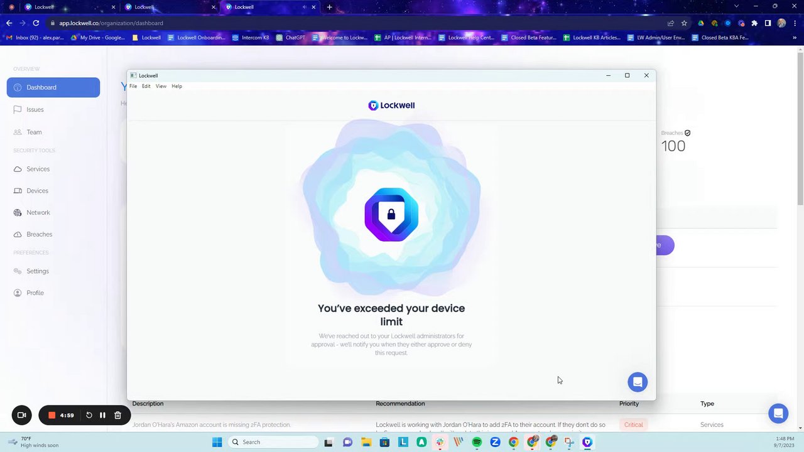Viewport: 804px width, 452px height.
Task: Click the Chrome profile avatar
Action: click(x=781, y=23)
